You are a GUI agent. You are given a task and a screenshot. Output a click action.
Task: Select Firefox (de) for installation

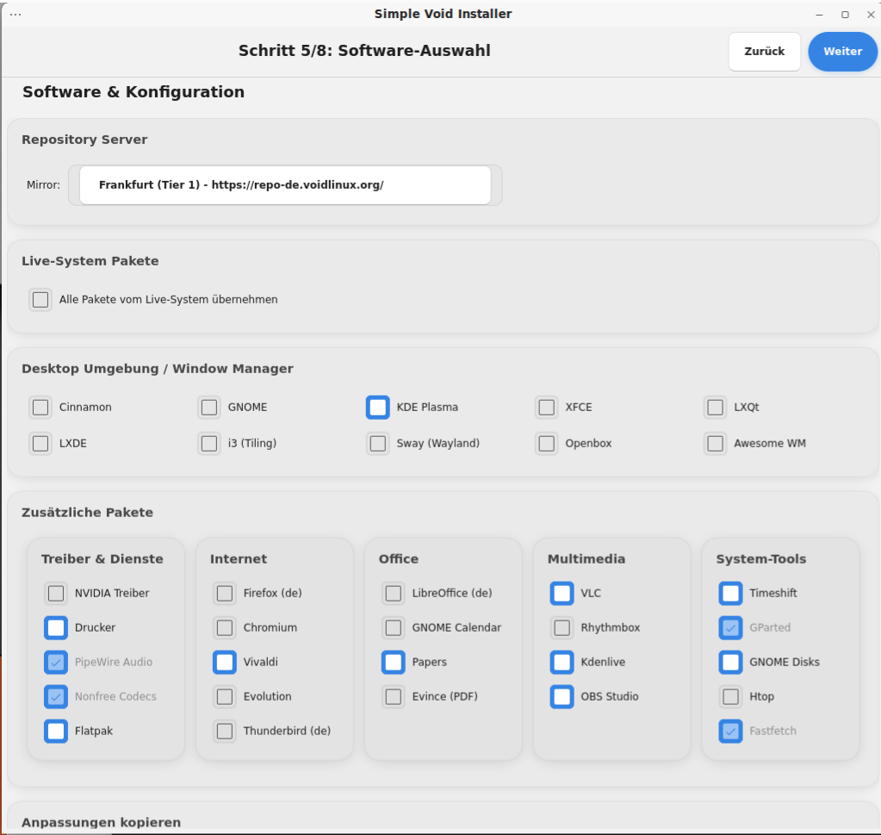(x=225, y=594)
